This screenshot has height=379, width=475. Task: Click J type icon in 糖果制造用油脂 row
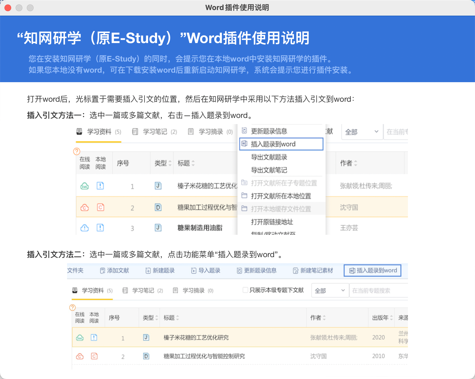click(158, 228)
